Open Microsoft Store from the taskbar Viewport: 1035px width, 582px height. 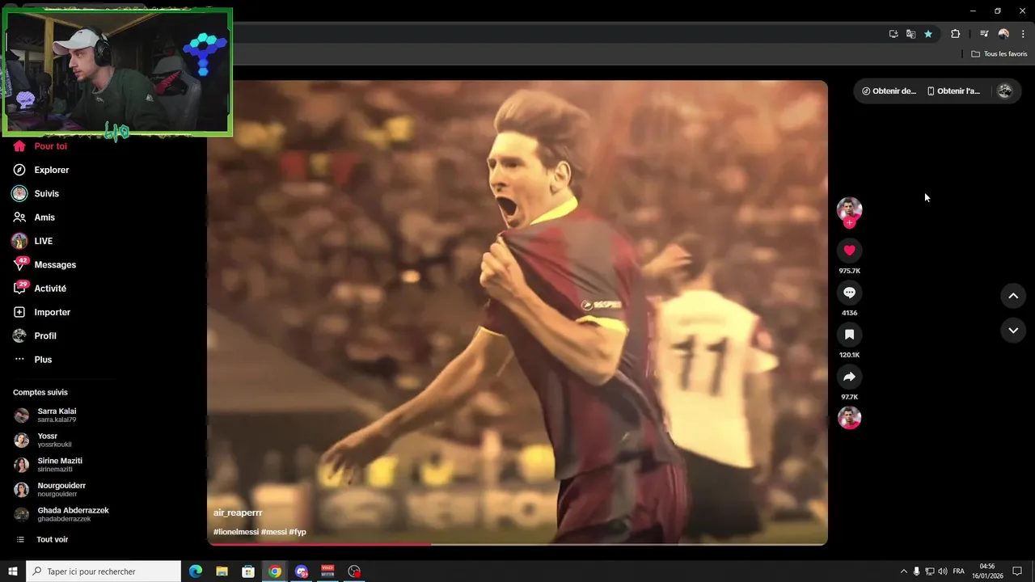(248, 571)
